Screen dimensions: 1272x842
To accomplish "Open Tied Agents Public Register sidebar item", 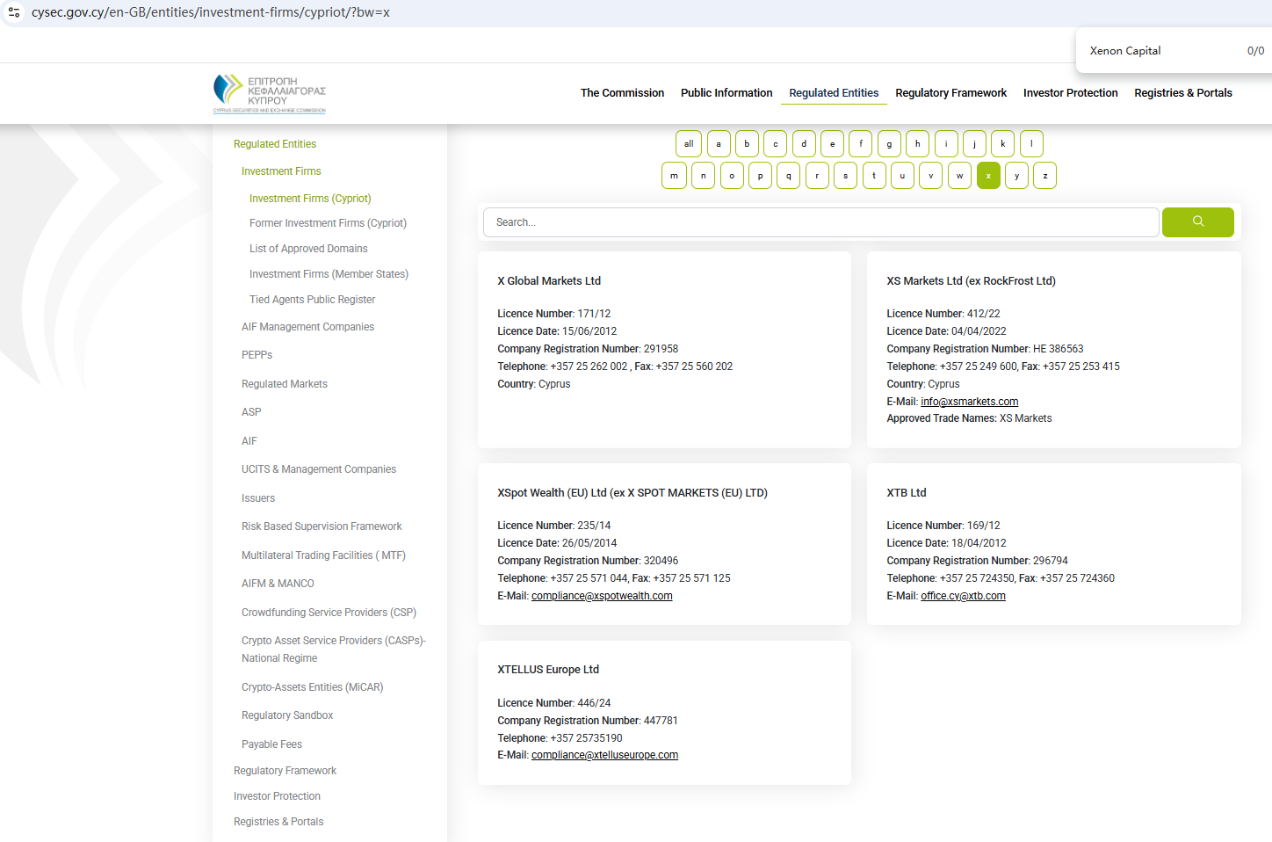I will click(x=312, y=300).
